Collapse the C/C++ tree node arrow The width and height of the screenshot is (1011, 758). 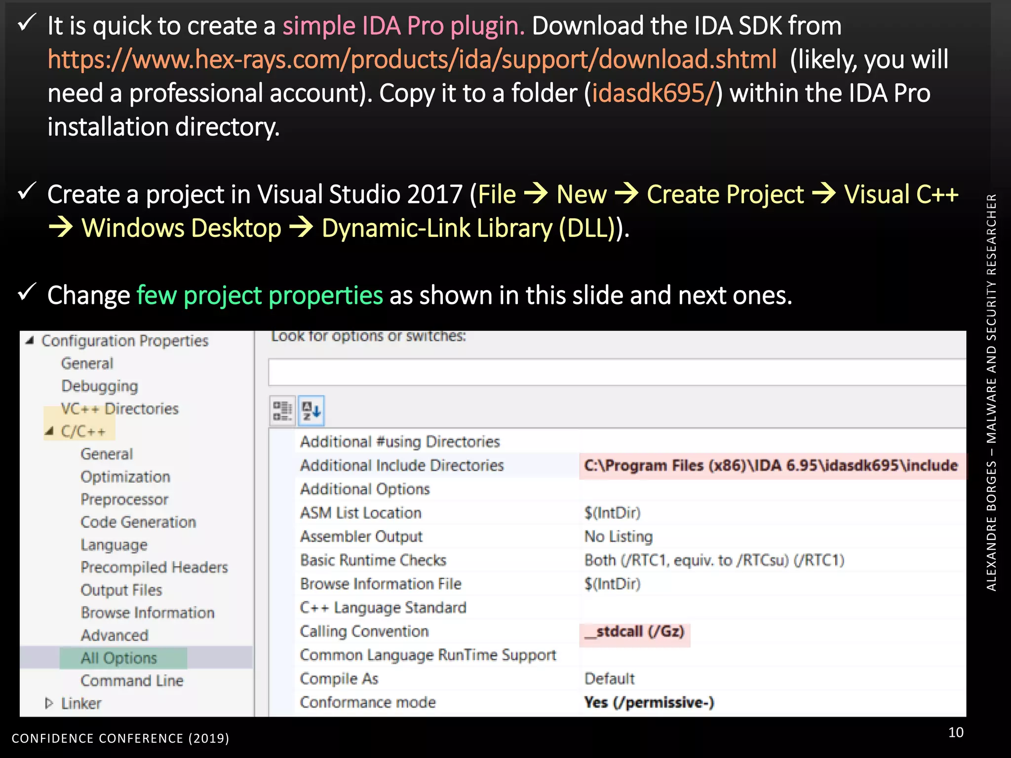(x=49, y=431)
